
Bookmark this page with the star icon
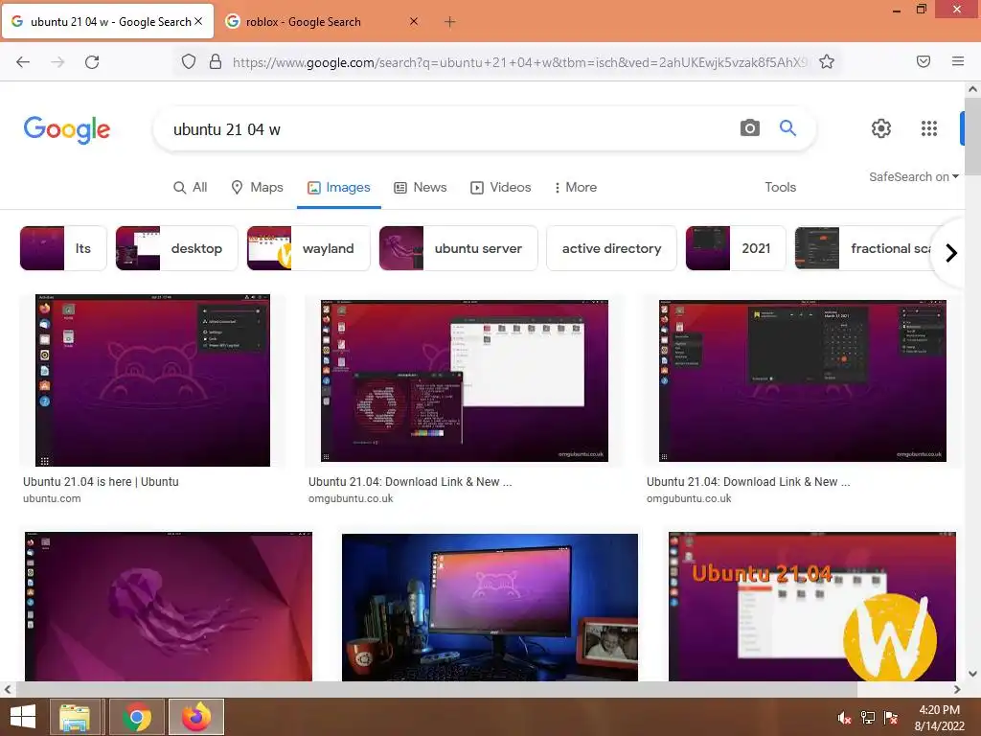click(x=827, y=61)
